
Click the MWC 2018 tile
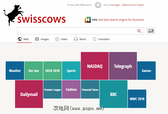pos(137,99)
